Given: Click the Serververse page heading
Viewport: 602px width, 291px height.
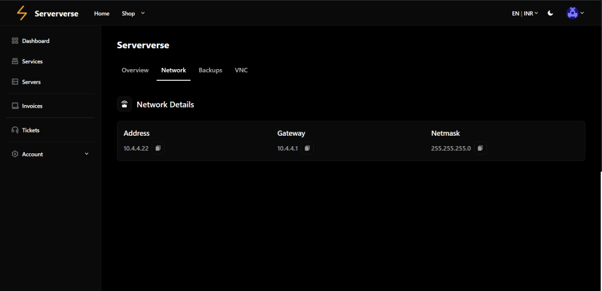Looking at the screenshot, I should pos(143,45).
